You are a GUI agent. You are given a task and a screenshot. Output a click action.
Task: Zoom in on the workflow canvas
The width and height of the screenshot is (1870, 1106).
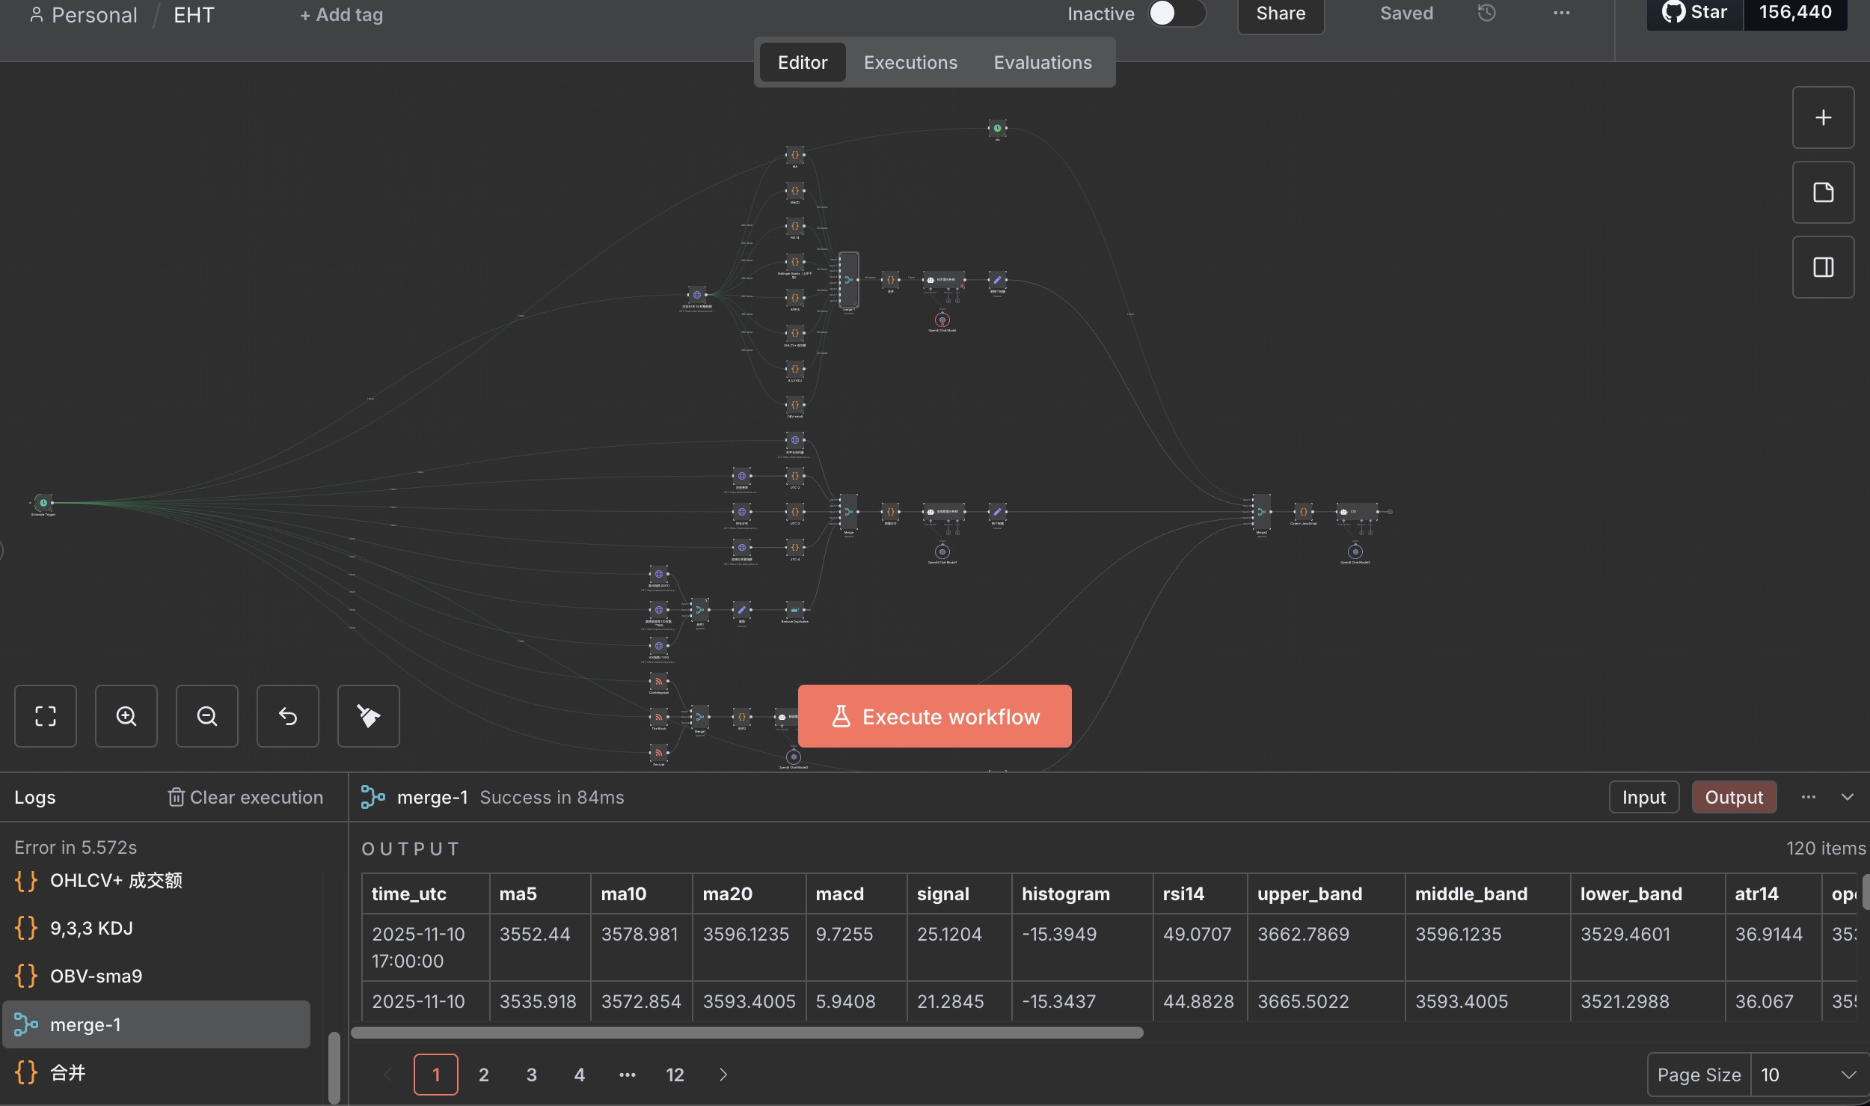tap(126, 716)
